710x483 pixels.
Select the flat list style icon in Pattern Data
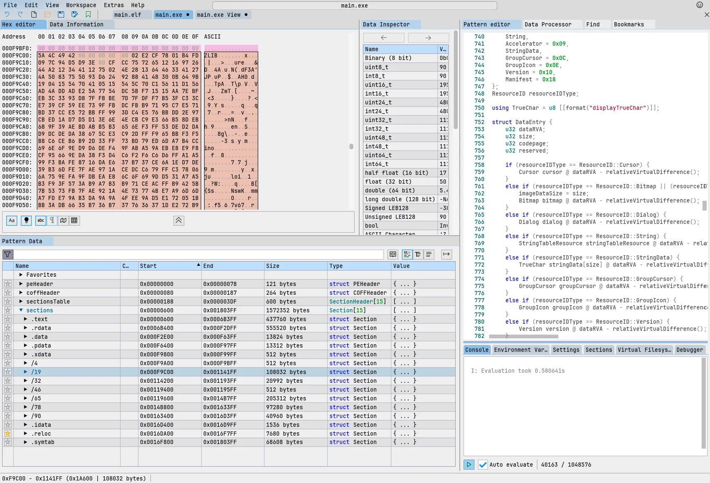click(429, 254)
